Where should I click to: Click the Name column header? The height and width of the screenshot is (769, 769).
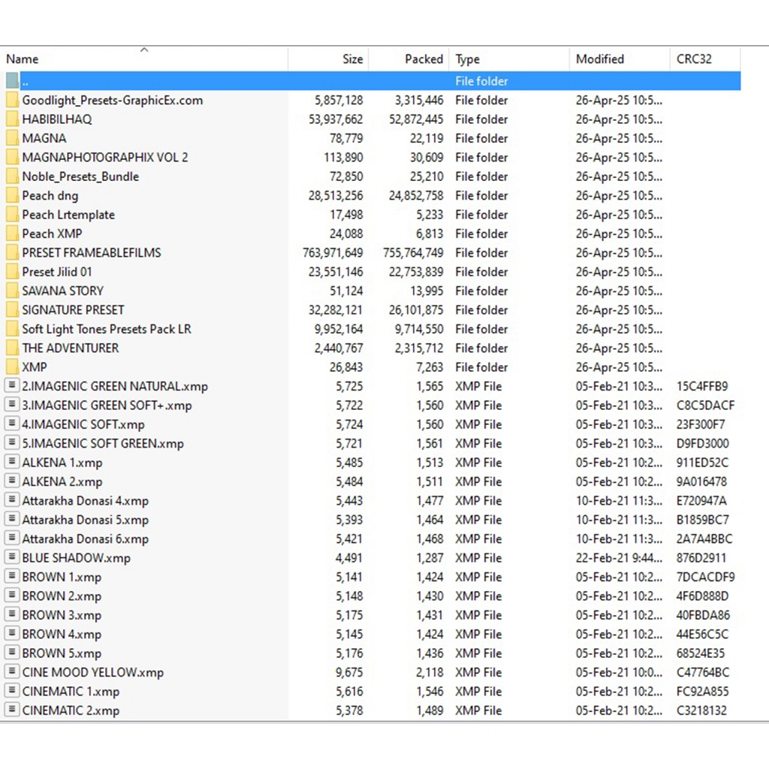coord(23,59)
